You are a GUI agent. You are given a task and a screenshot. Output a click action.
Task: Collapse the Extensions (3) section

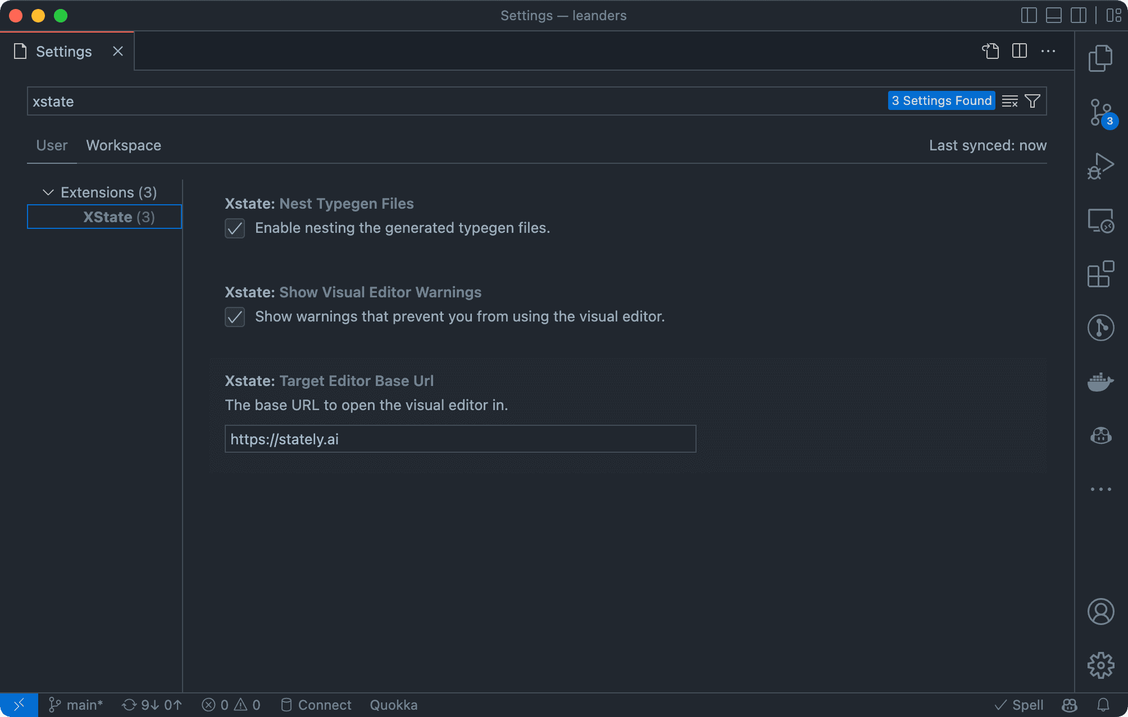[x=48, y=192]
